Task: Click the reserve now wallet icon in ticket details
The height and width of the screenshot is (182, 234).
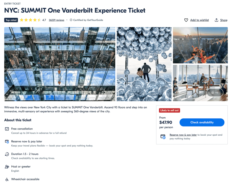Action: point(7,142)
